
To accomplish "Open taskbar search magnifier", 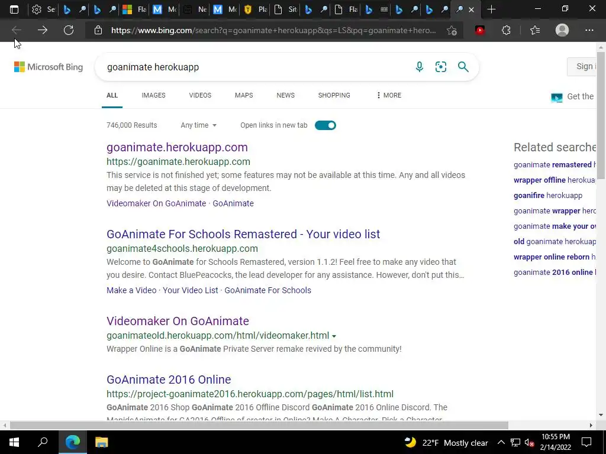I will (x=43, y=442).
